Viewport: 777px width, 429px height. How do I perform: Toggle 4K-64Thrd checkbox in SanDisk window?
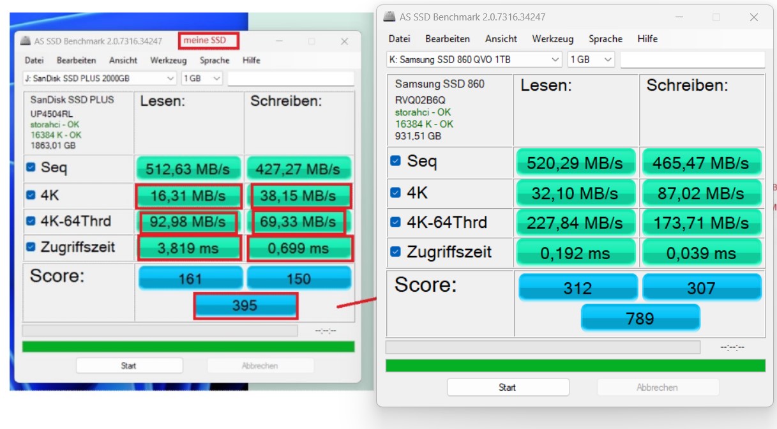[x=31, y=221]
